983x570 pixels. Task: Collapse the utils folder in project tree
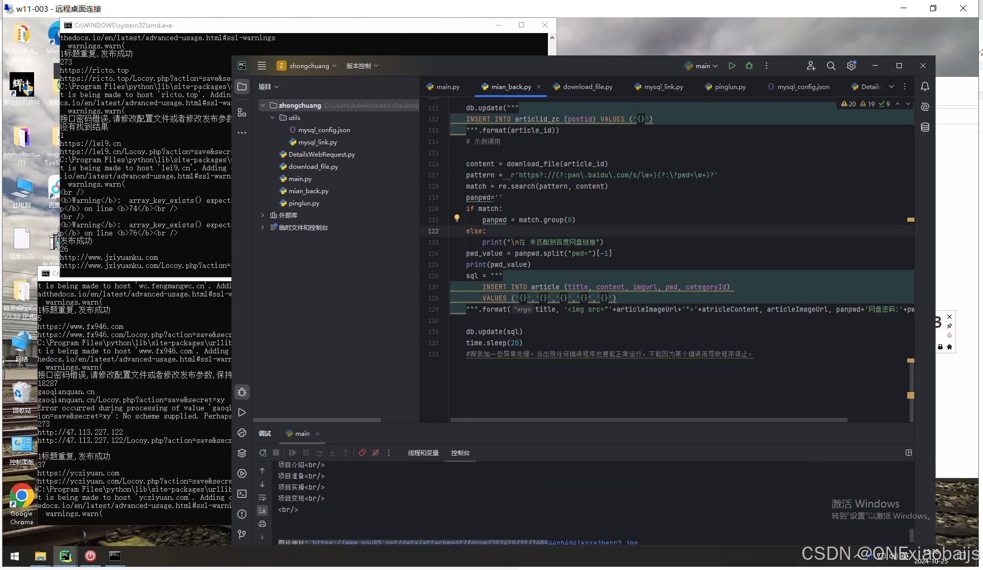[x=272, y=117]
